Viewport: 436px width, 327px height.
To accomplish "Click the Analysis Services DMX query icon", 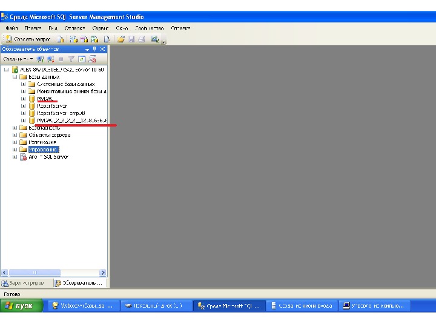I will [84, 39].
